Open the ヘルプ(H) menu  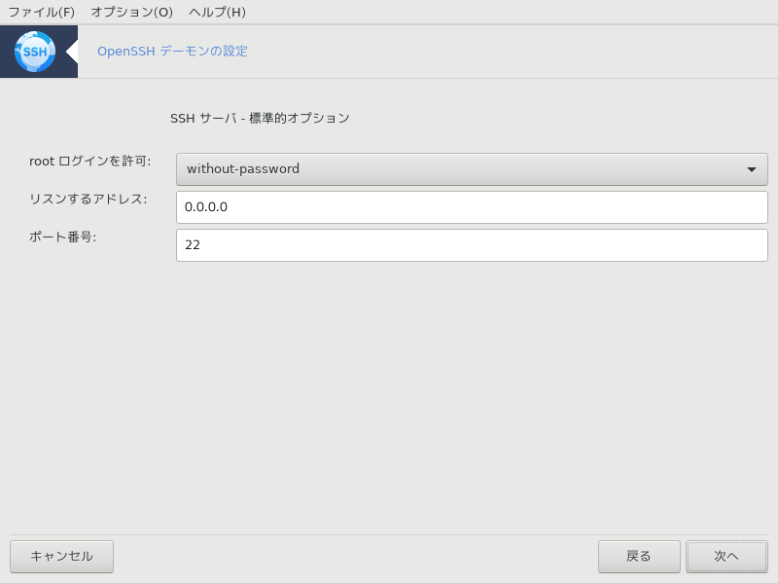coord(217,12)
